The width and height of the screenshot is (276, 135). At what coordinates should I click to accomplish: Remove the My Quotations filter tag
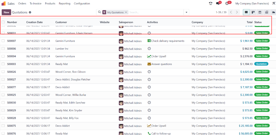coord(126,12)
